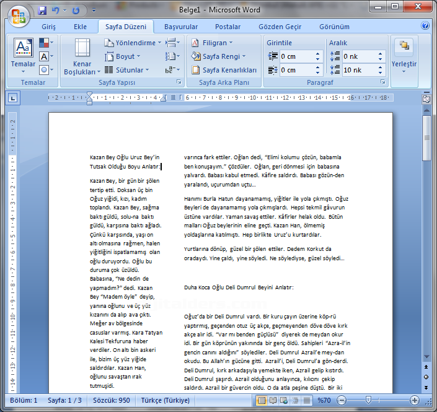437x412 pixels.
Task: Go to next page button
Action: [426, 387]
